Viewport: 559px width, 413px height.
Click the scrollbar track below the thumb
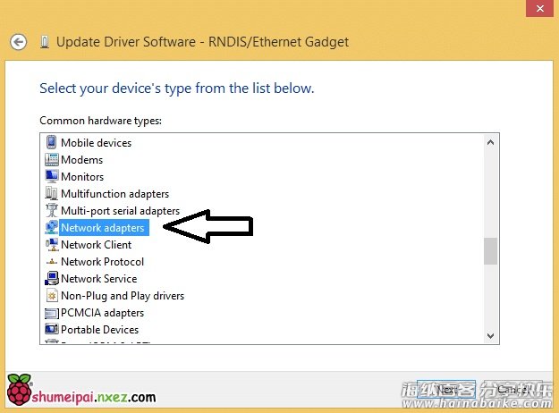tap(490, 299)
